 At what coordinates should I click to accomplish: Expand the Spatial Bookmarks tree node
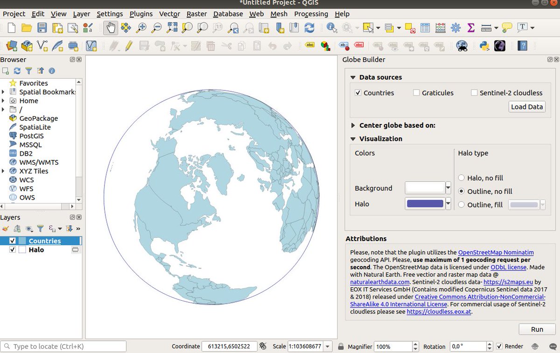3,92
